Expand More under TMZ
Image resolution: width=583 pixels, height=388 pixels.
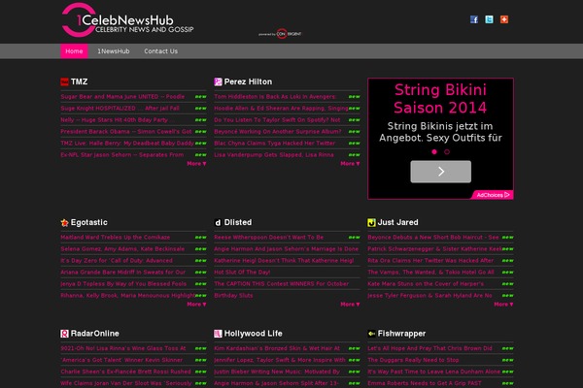[x=196, y=163]
